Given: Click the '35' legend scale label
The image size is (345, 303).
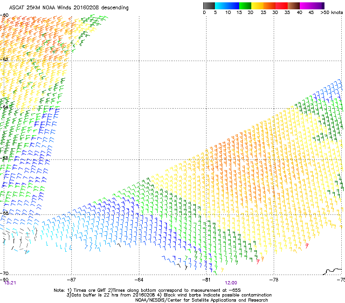Looking at the screenshot, I should (287, 13).
